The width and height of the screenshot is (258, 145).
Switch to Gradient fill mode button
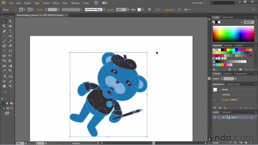click(x=7, y=103)
